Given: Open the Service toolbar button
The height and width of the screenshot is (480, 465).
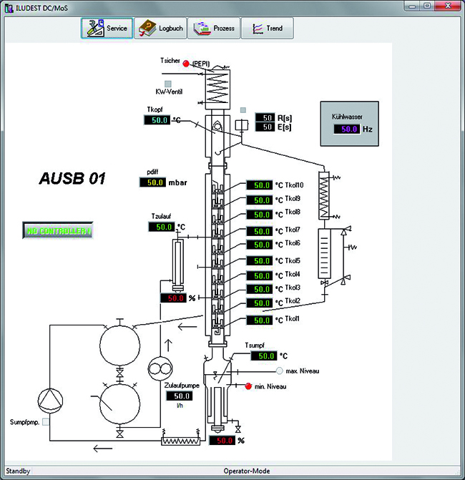Looking at the screenshot, I should point(107,28).
